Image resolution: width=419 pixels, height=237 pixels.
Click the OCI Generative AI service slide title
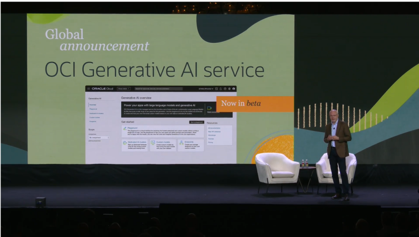coord(154,70)
